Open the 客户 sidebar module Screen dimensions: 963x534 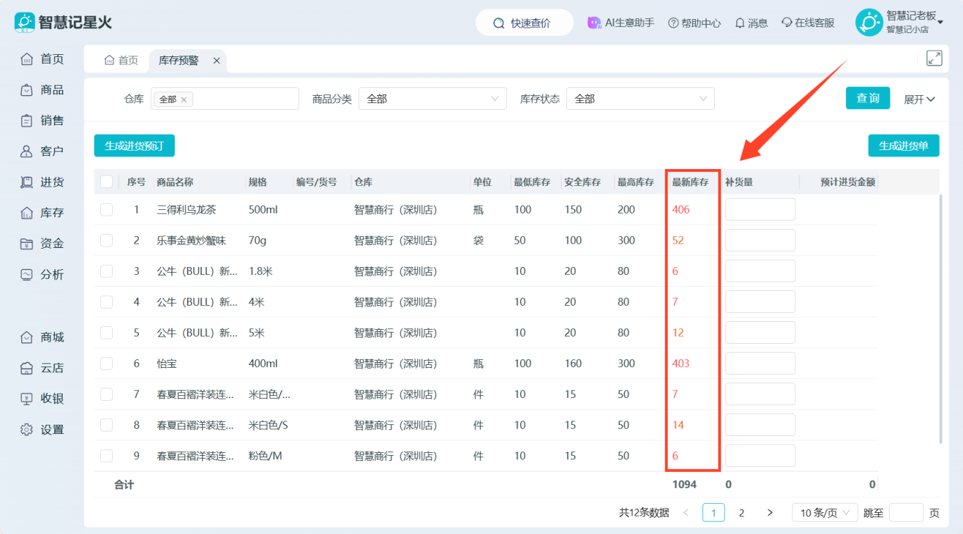(42, 151)
